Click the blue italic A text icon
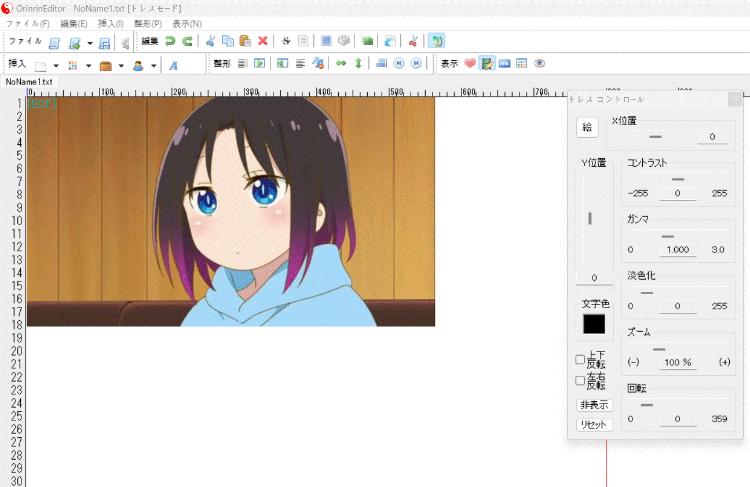Viewport: 750px width, 487px height. click(x=173, y=66)
